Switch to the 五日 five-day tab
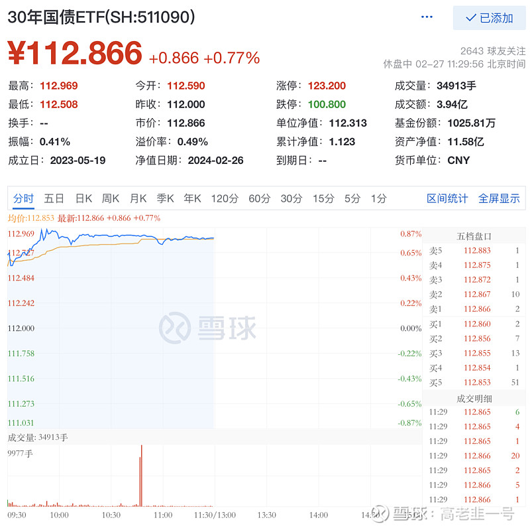The width and height of the screenshot is (530, 530). (x=54, y=198)
